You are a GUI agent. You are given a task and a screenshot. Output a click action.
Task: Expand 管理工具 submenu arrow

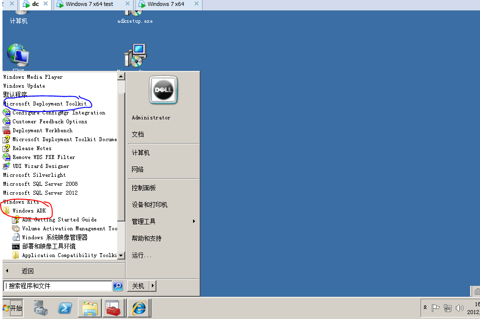(x=194, y=221)
